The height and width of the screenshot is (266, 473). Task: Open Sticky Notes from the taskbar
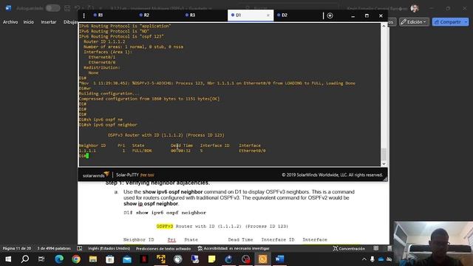pos(212,259)
